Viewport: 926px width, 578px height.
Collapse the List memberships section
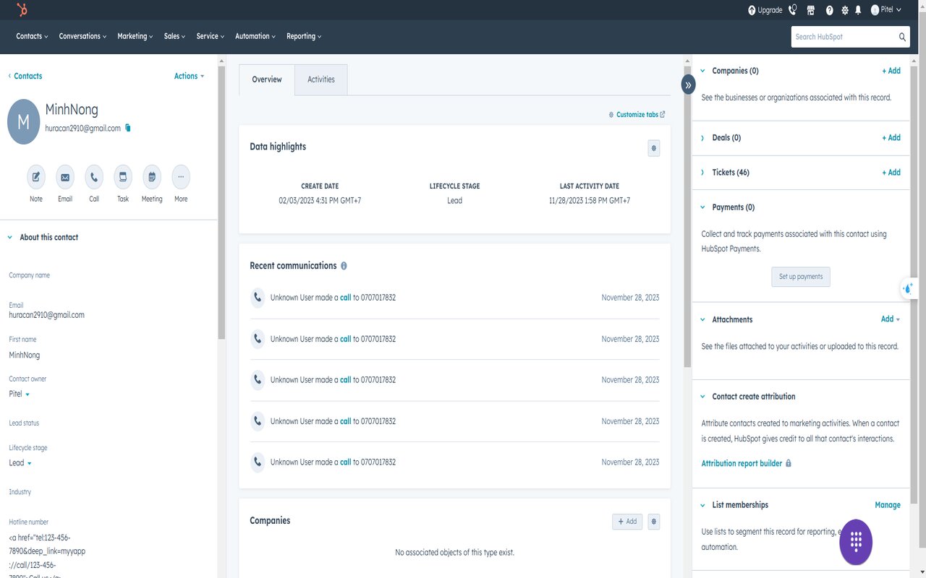click(x=702, y=505)
